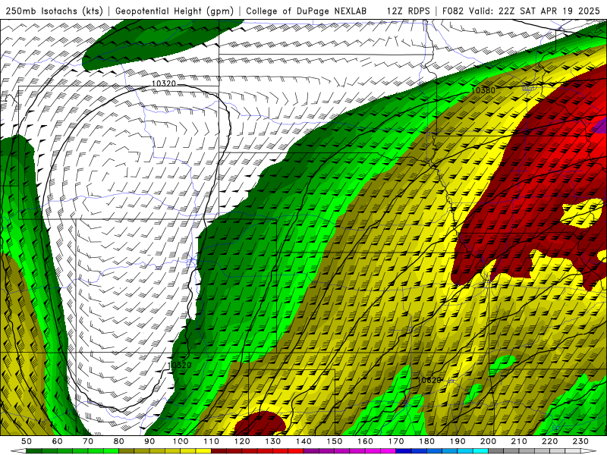607x455 pixels.
Task: Click the 160 value on the color scale
Action: pos(365,441)
